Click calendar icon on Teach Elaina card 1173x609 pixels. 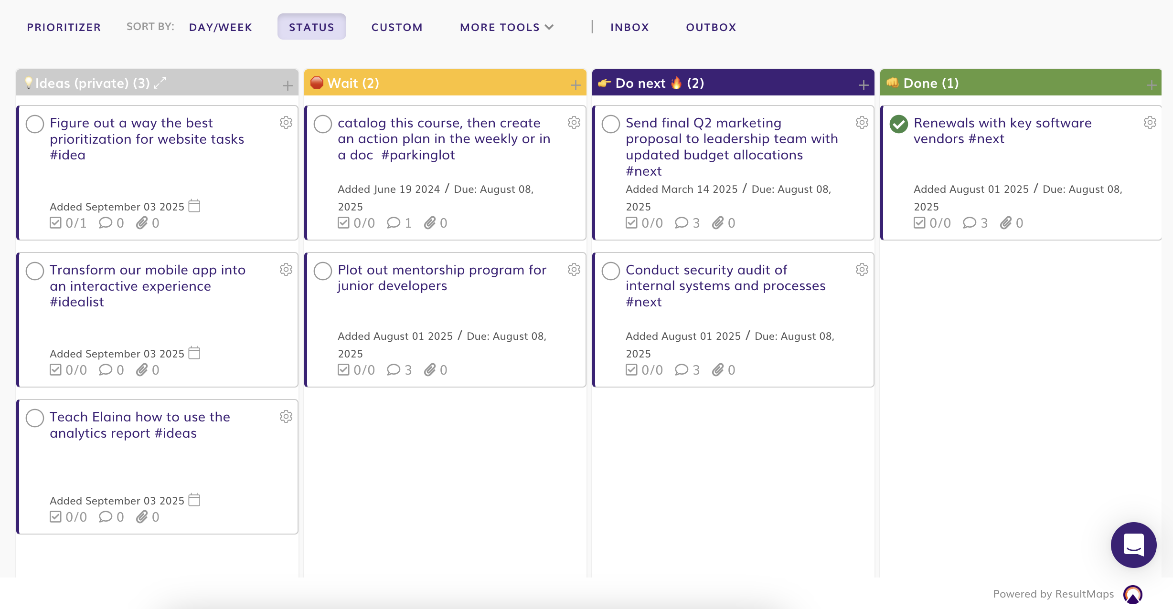194,500
